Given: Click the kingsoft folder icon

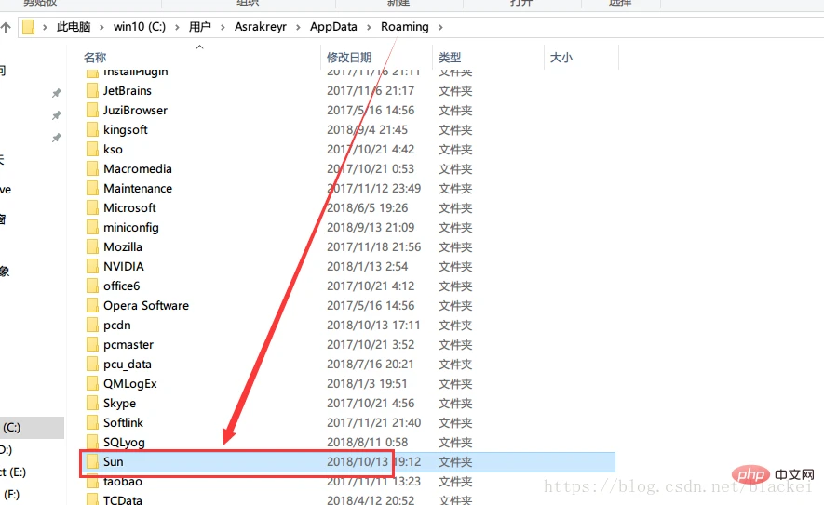Looking at the screenshot, I should [x=92, y=129].
